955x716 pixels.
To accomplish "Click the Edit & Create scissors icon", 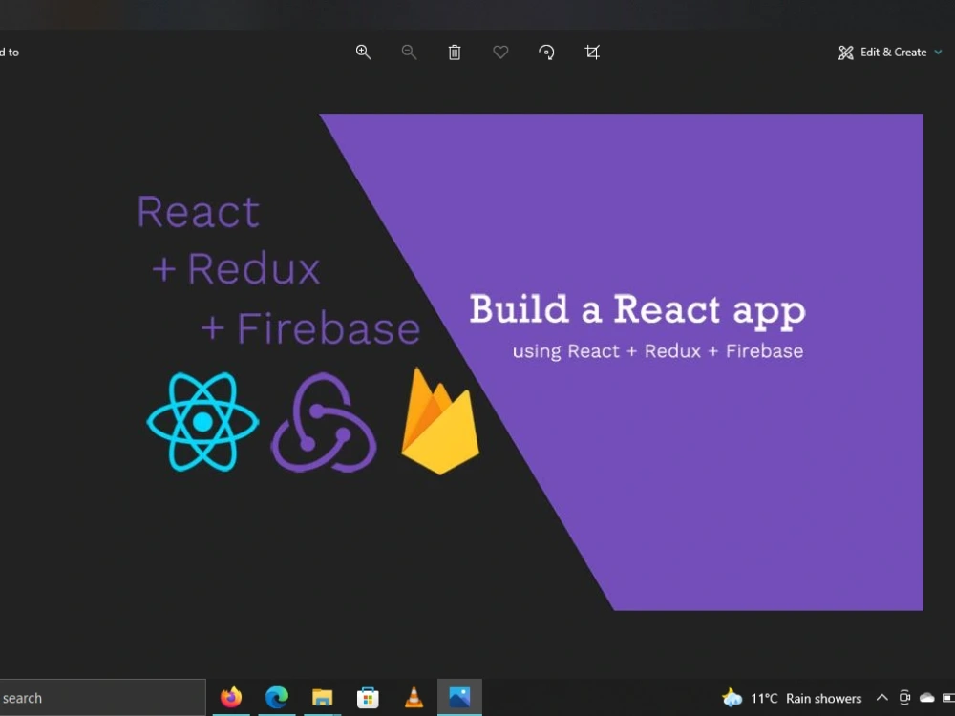I will click(844, 53).
